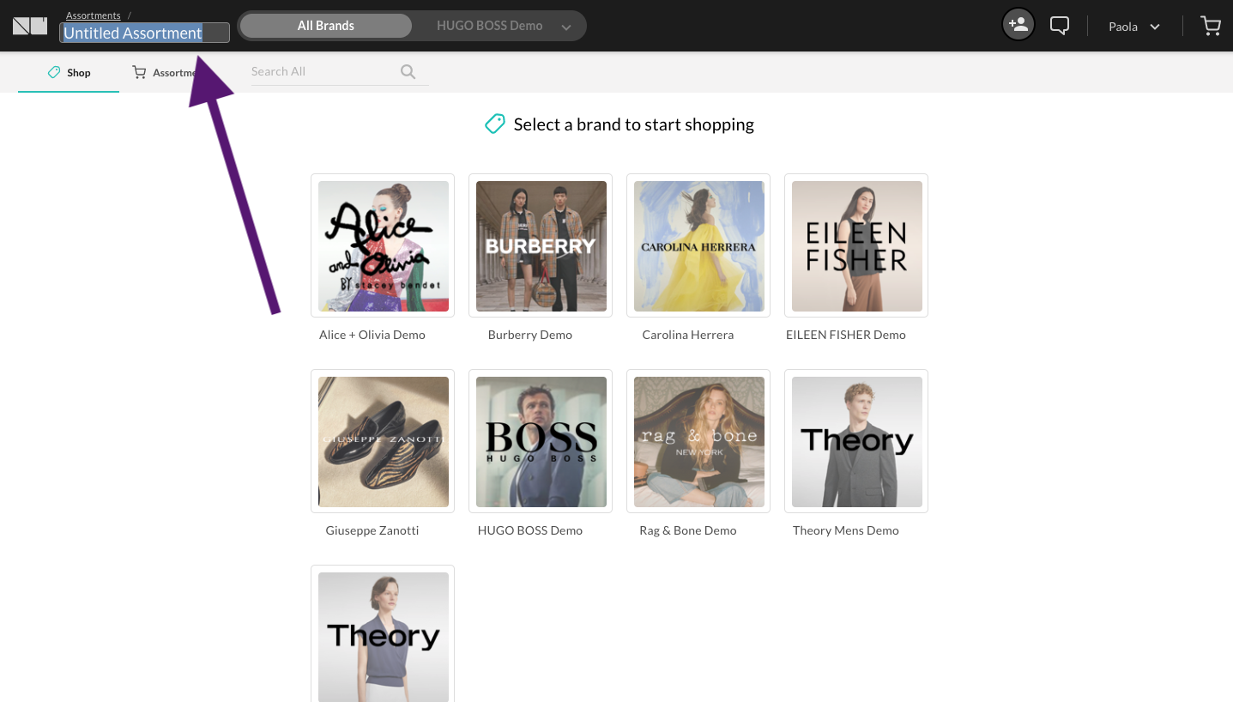Image resolution: width=1233 pixels, height=702 pixels.
Task: Expand the HUGO BOSS Demo brand dropdown
Action: 566,27
